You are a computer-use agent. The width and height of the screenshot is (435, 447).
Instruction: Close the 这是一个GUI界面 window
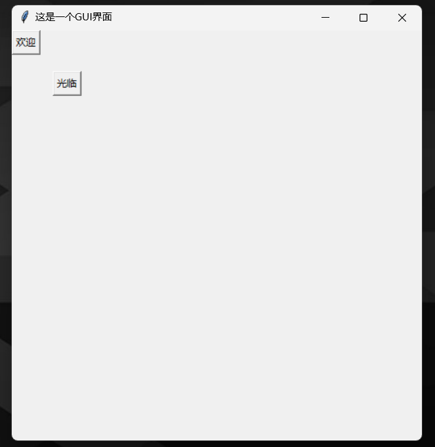click(x=402, y=18)
